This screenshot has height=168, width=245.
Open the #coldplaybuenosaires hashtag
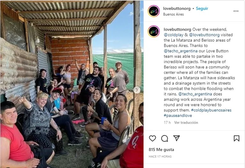pyautogui.click(x=211, y=110)
